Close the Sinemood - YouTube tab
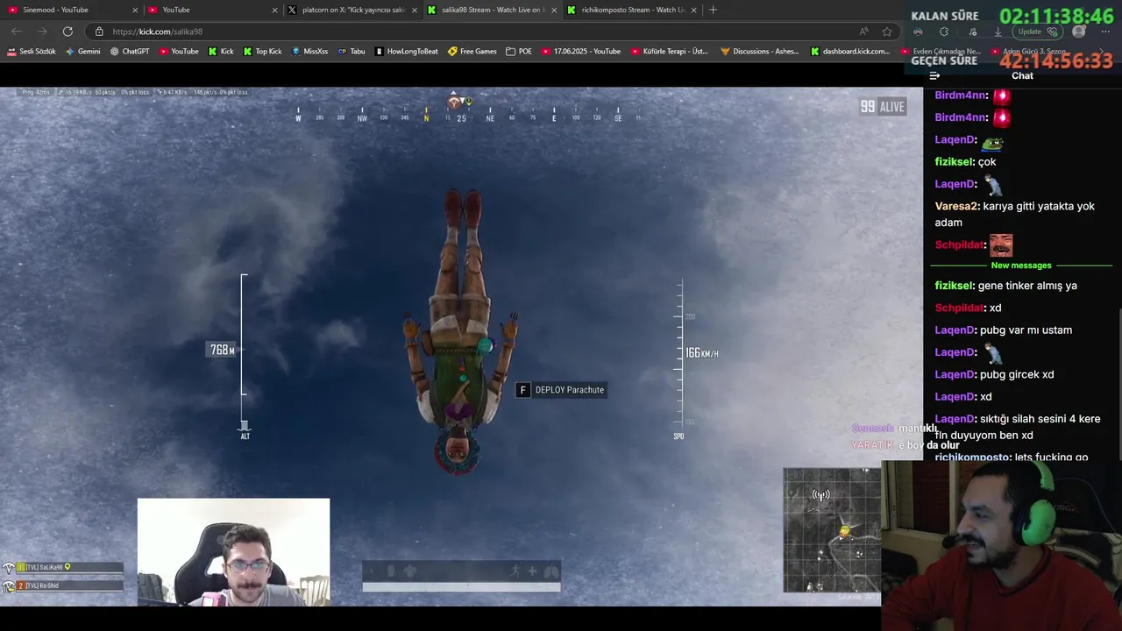The image size is (1122, 631). (x=135, y=10)
